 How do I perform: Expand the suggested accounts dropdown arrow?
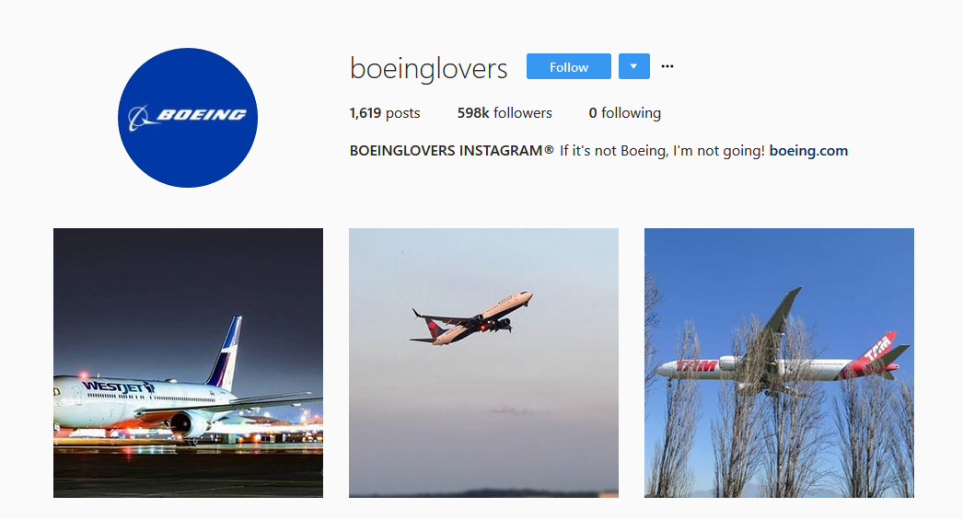(x=633, y=66)
